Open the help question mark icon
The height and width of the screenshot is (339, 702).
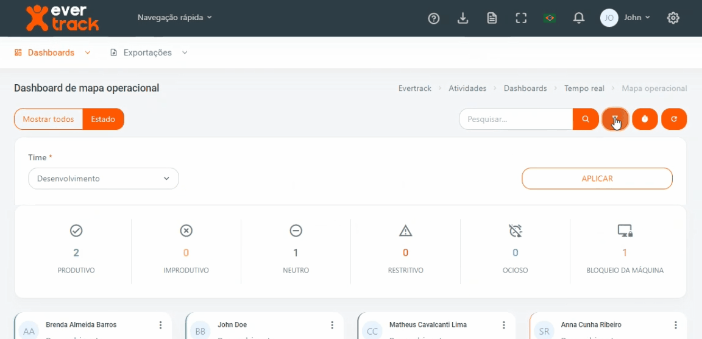click(x=434, y=18)
